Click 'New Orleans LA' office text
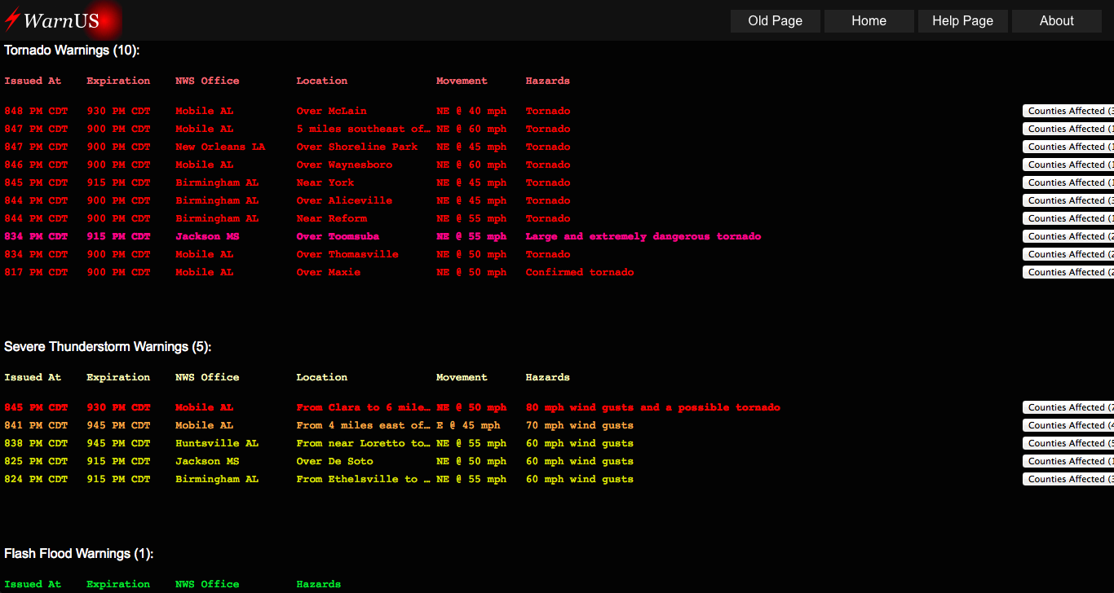Screen dimensions: 1114x593 point(220,147)
